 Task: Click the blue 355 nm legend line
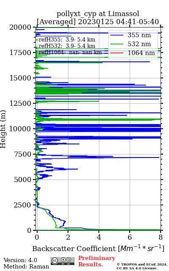(117, 35)
